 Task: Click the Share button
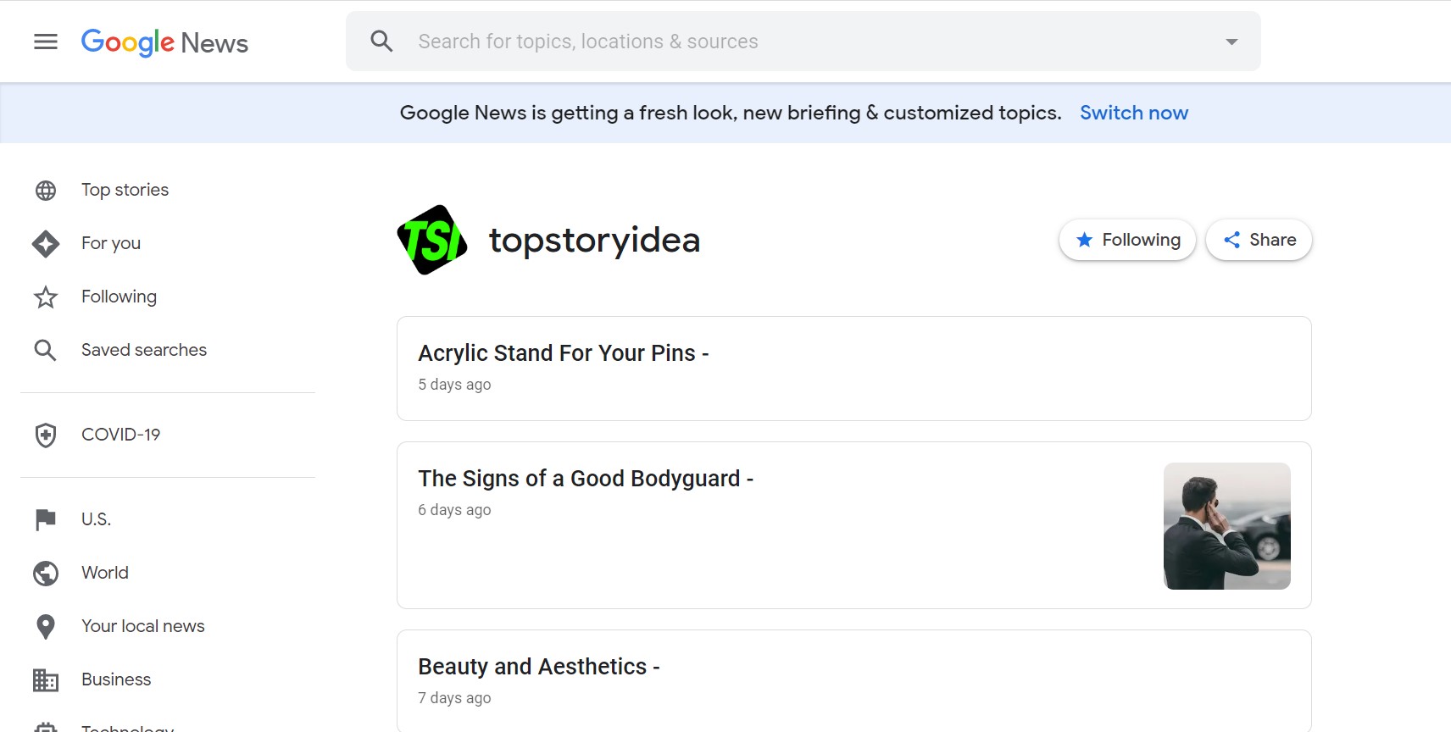[x=1259, y=240]
